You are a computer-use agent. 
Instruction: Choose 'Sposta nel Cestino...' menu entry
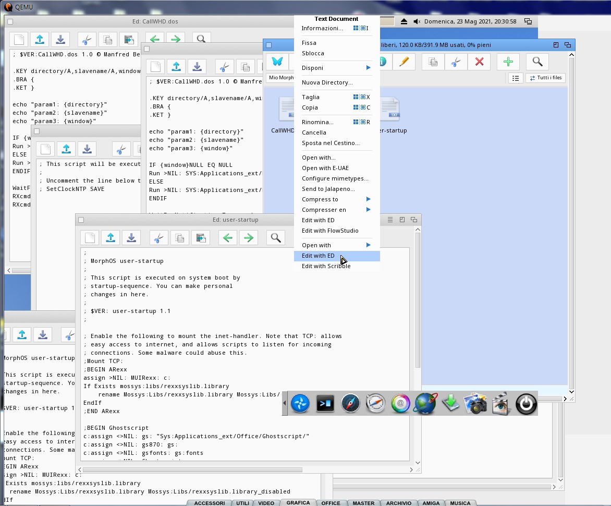(331, 143)
